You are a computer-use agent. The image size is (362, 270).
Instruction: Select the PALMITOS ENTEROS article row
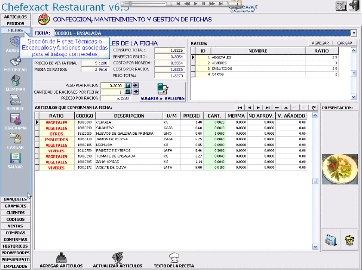click(171, 151)
